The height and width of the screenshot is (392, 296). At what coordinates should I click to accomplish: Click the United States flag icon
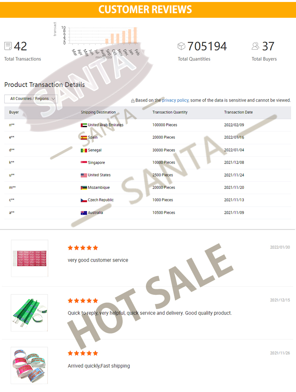pyautogui.click(x=84, y=175)
